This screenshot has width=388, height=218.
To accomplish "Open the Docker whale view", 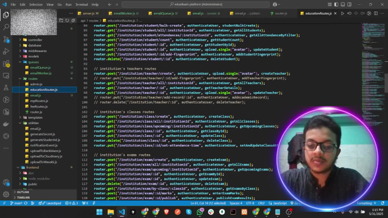I will [x=6, y=124].
